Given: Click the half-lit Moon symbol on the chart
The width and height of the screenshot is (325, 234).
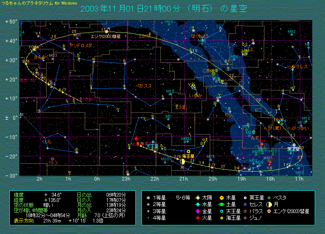Looking at the screenshot, I should pyautogui.click(x=183, y=162).
